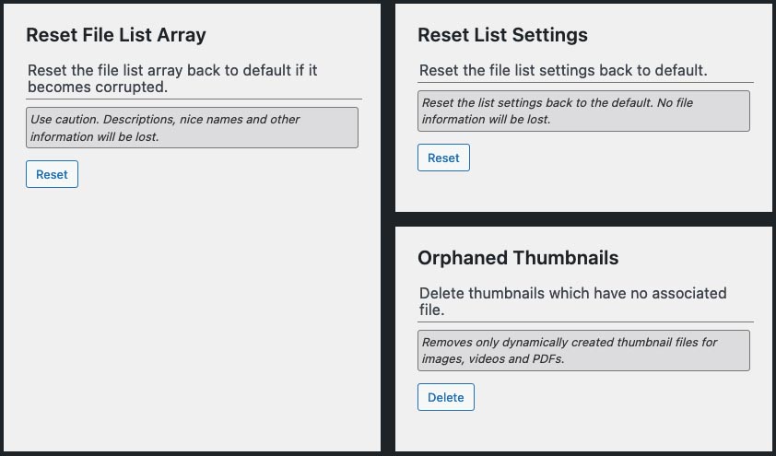Click the words 'becomes corrupted.' in the array description
This screenshot has height=456, width=776.
point(98,87)
